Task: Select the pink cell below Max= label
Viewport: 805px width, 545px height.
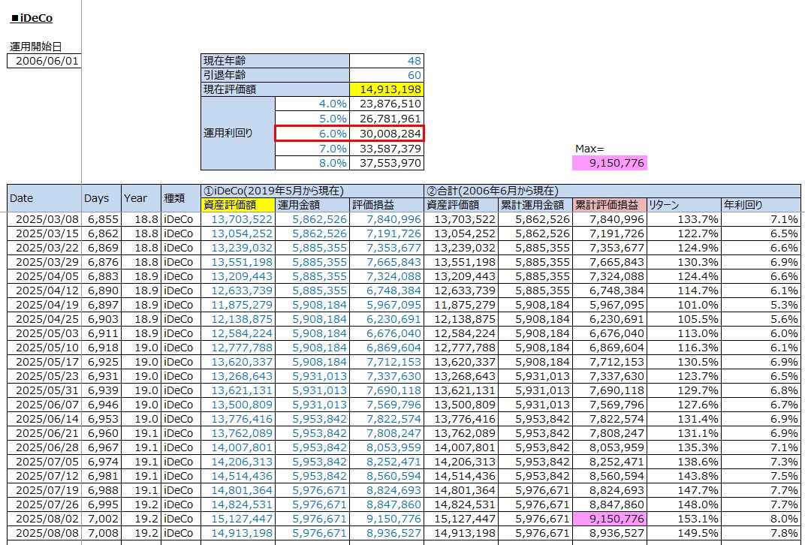Action: click(x=608, y=162)
